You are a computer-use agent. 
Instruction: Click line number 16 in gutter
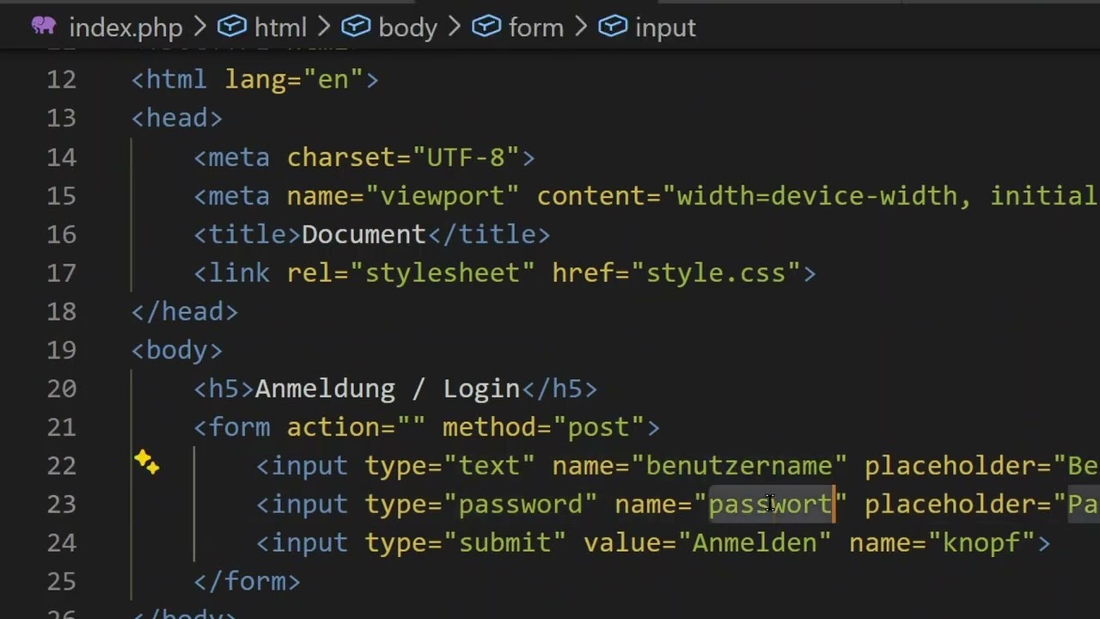coord(61,235)
